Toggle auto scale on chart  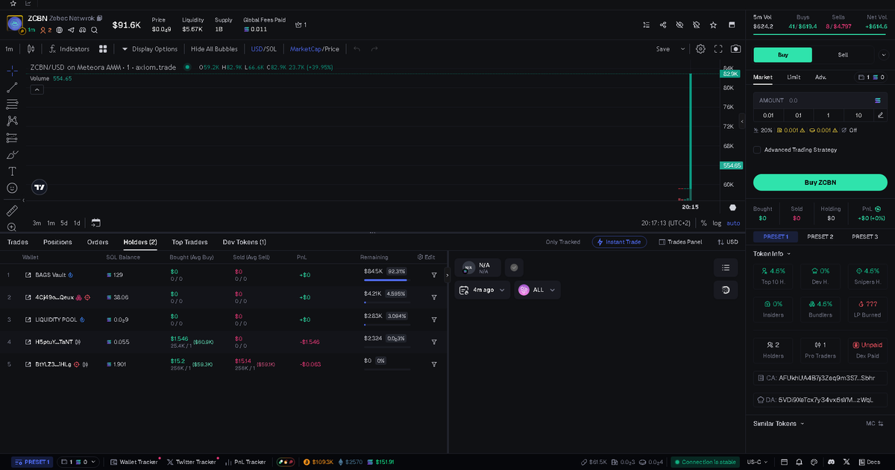coord(733,223)
